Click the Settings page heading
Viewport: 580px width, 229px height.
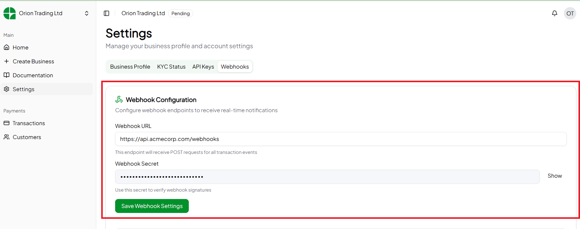(x=129, y=33)
